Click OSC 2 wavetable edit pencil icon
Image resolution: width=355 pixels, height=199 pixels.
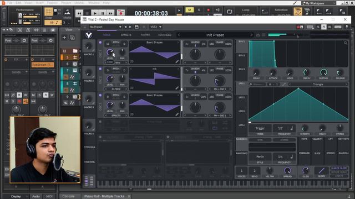(177, 88)
